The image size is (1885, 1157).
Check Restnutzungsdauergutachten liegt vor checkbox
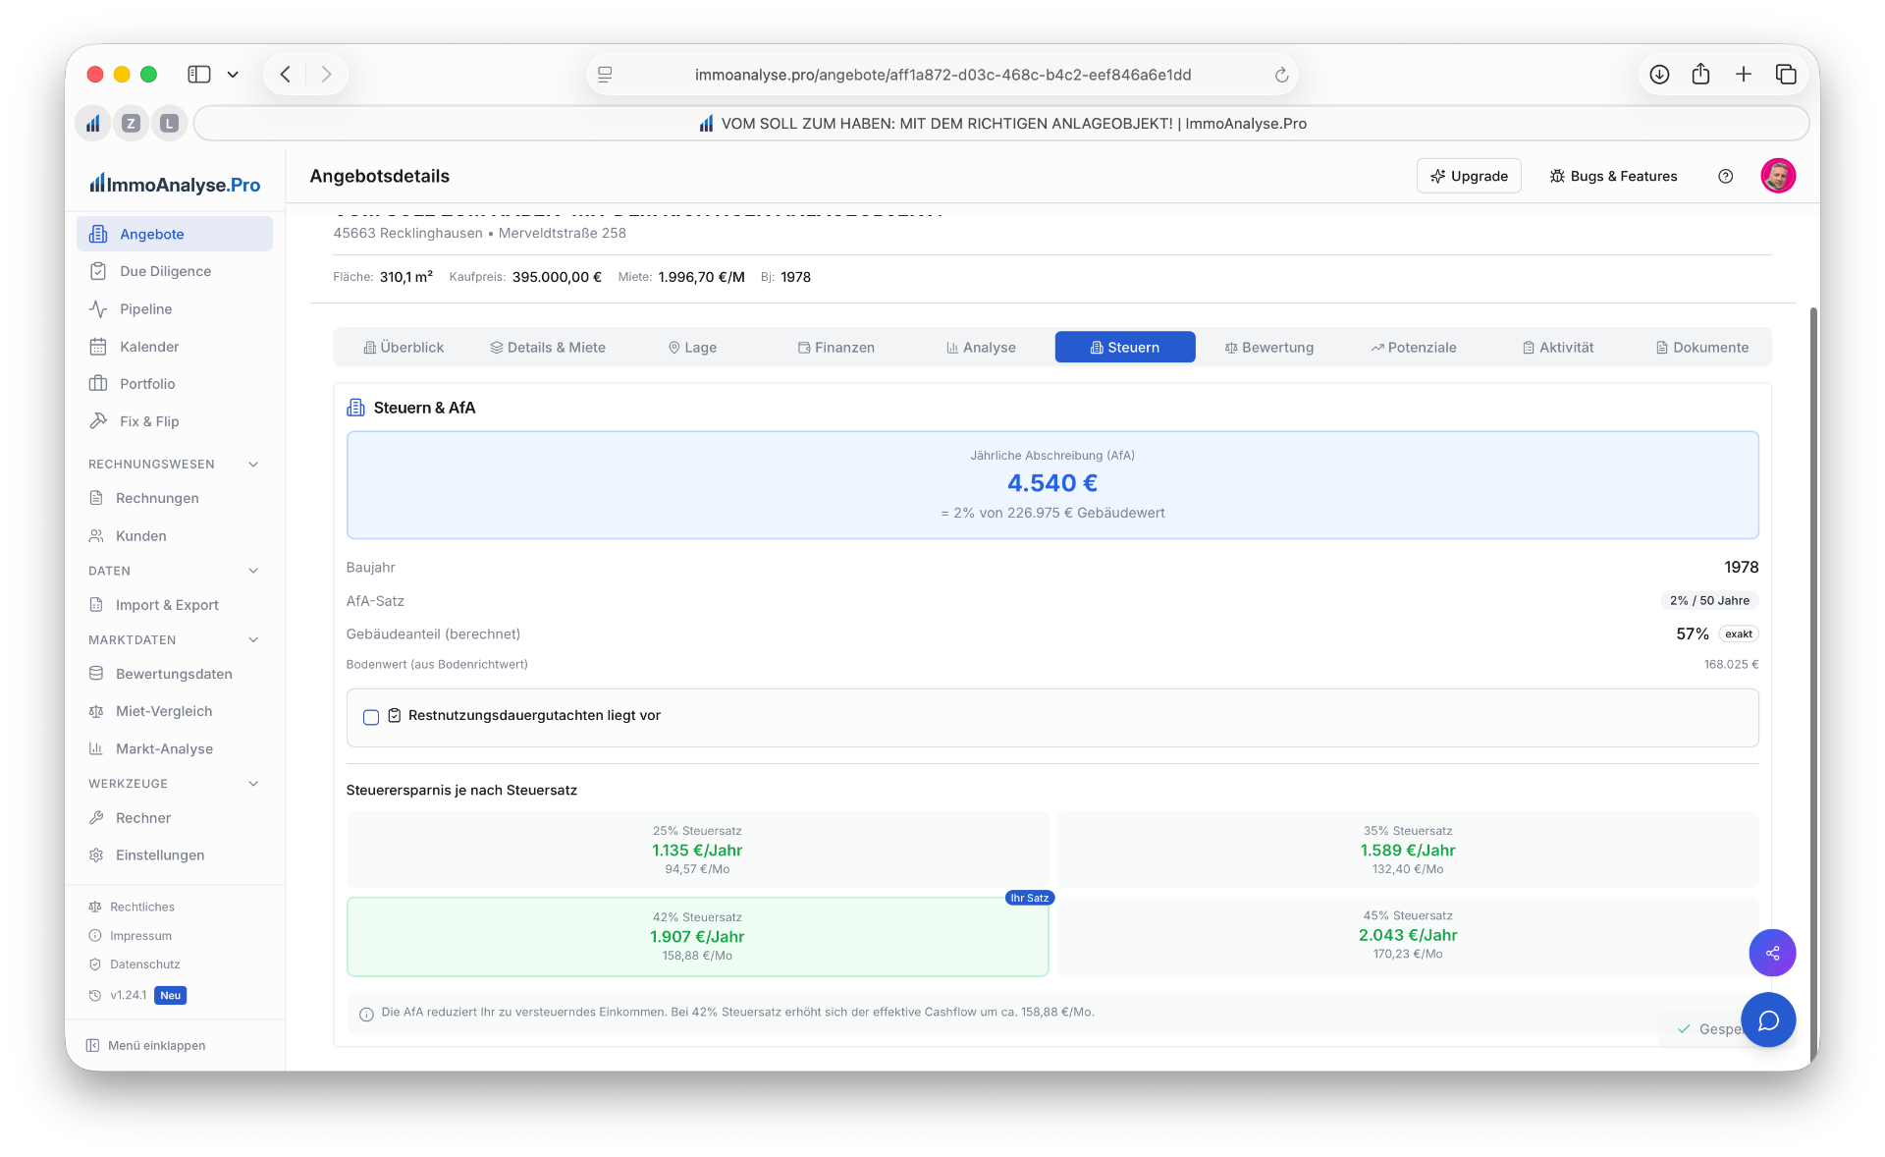(371, 717)
